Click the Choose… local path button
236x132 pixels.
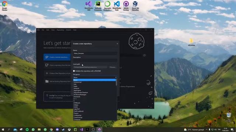[113, 67]
